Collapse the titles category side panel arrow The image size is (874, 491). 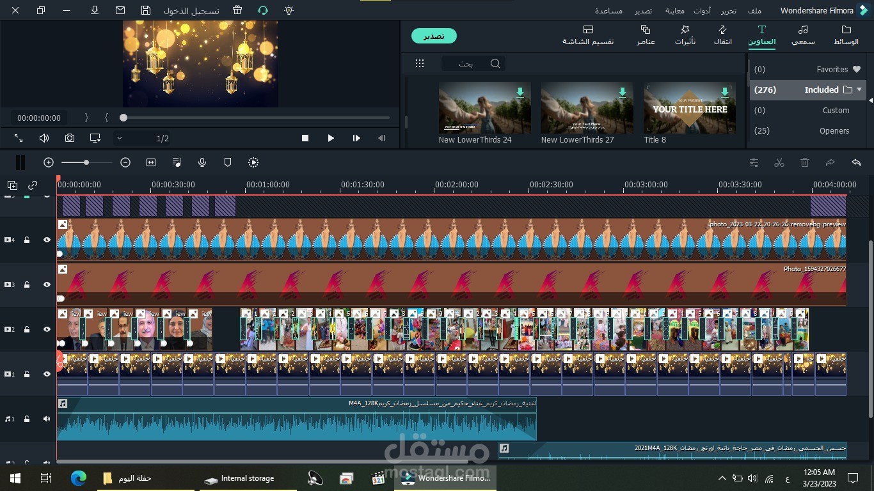tap(870, 100)
